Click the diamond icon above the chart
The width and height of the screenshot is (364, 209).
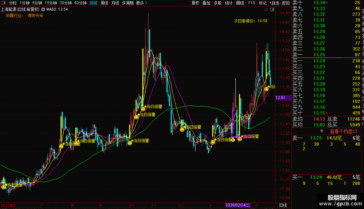point(266,10)
